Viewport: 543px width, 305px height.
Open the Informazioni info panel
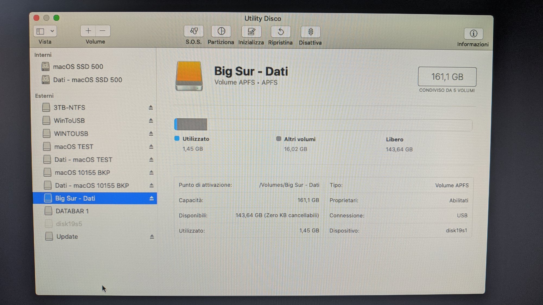point(473,34)
